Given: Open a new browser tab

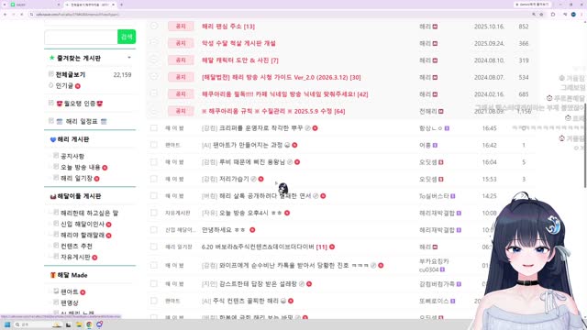Looking at the screenshot, I should pyautogui.click(x=121, y=5).
